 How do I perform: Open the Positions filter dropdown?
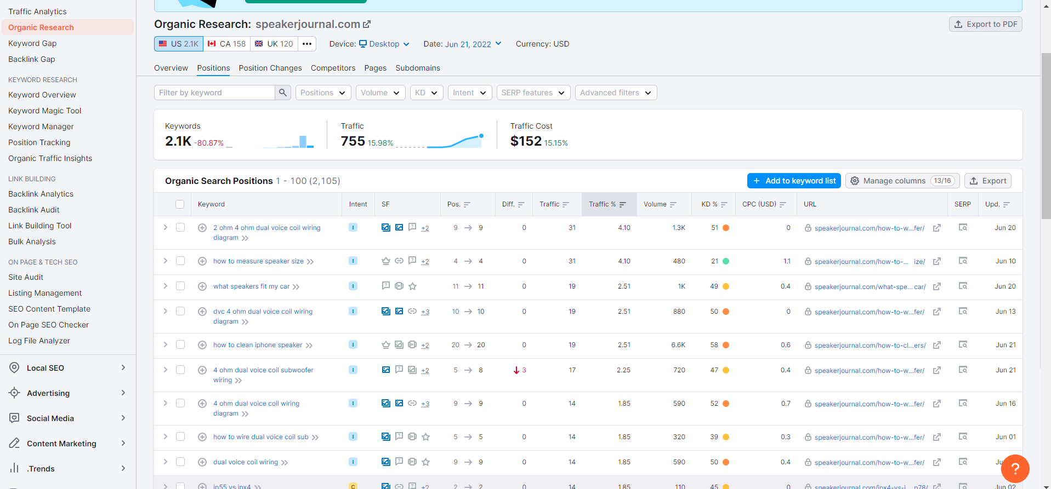coord(323,93)
